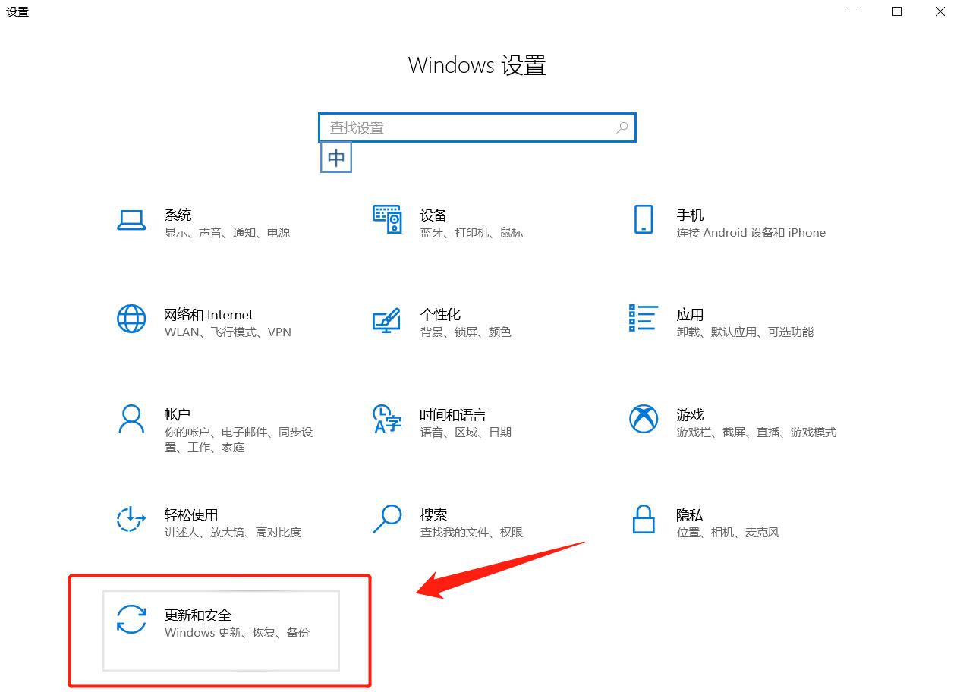Open the 更新和安全 tile
The height and width of the screenshot is (692, 957).
221,631
